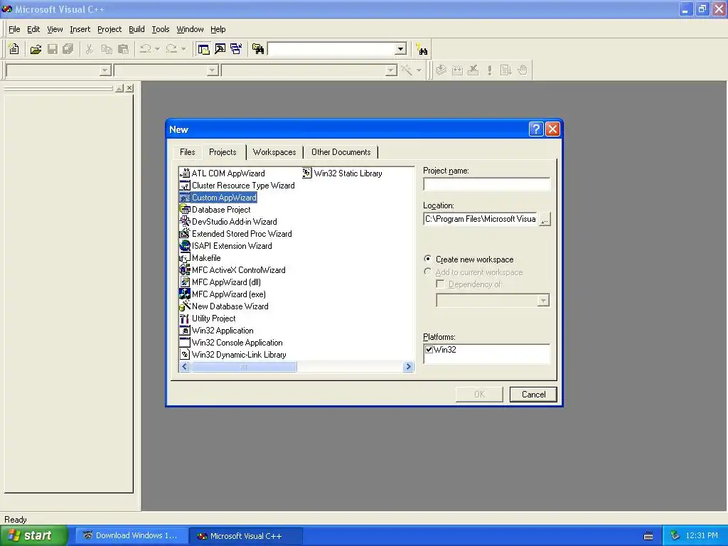
Task: Select Database Project in list
Action: [x=215, y=210]
